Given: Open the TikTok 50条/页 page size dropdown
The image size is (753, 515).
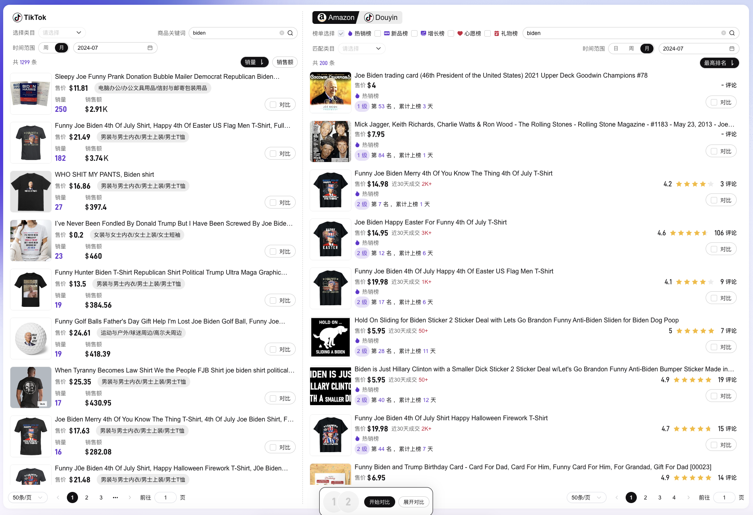Looking at the screenshot, I should pos(27,497).
